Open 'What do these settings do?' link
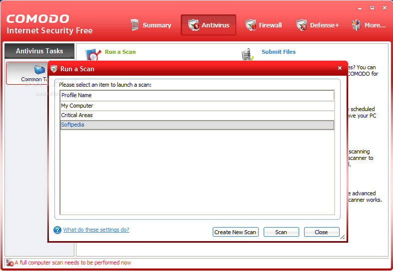This screenshot has height=271, width=393. [96, 230]
